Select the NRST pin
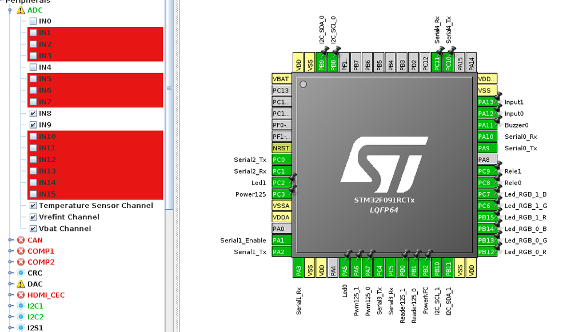Image resolution: width=571 pixels, height=332 pixels. [x=282, y=148]
